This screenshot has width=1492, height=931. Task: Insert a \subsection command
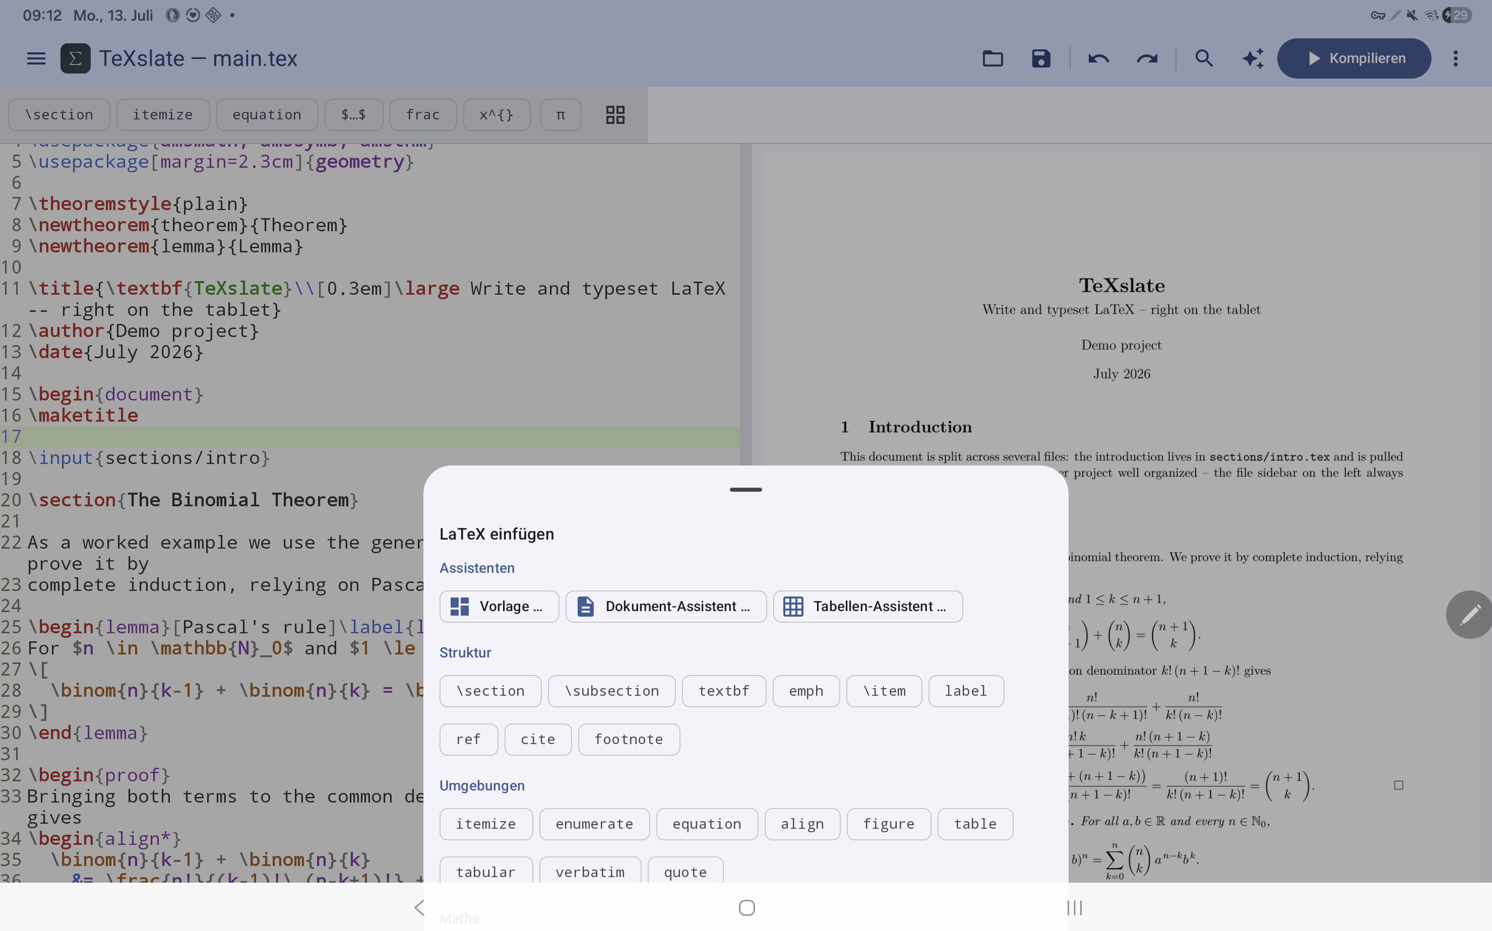[x=612, y=691]
